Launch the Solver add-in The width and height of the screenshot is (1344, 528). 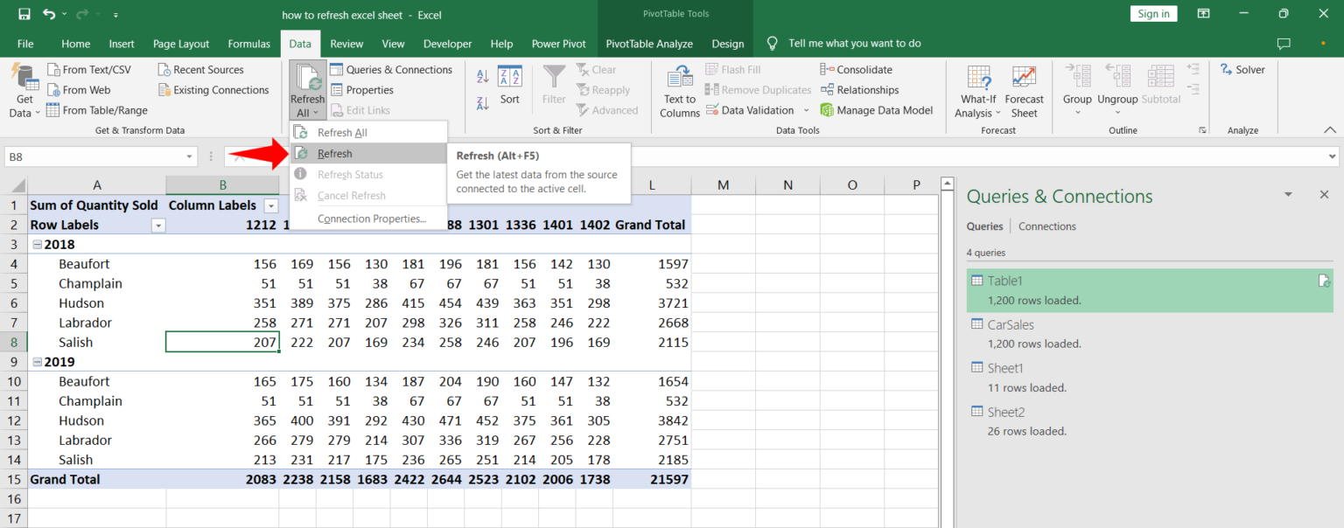pyautogui.click(x=1243, y=69)
